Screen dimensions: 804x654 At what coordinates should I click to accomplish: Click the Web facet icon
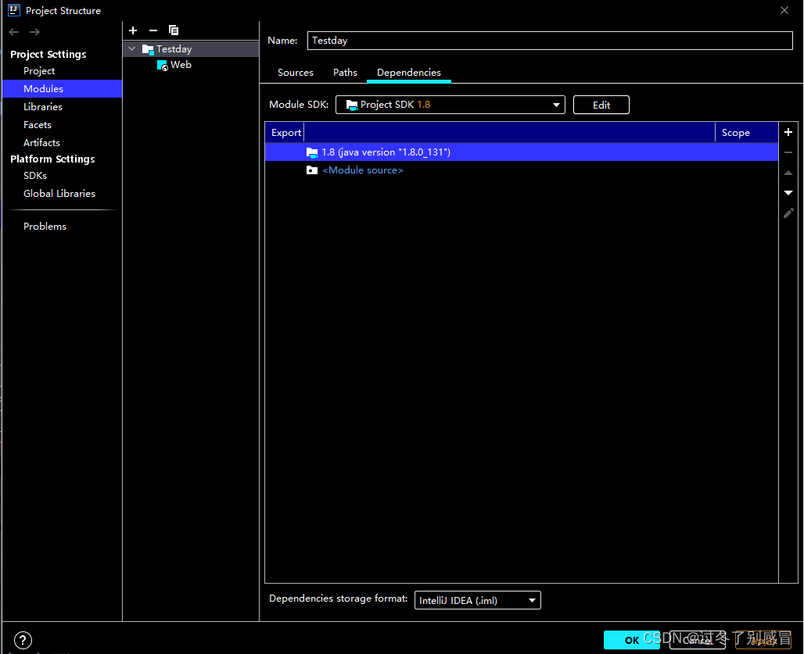(x=163, y=65)
